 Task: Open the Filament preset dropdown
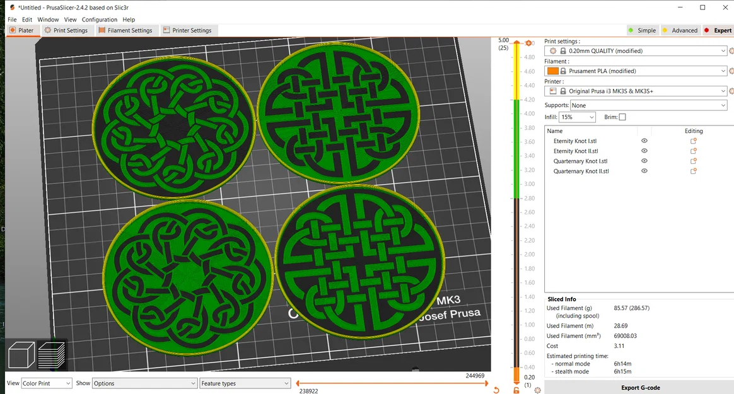pos(636,71)
